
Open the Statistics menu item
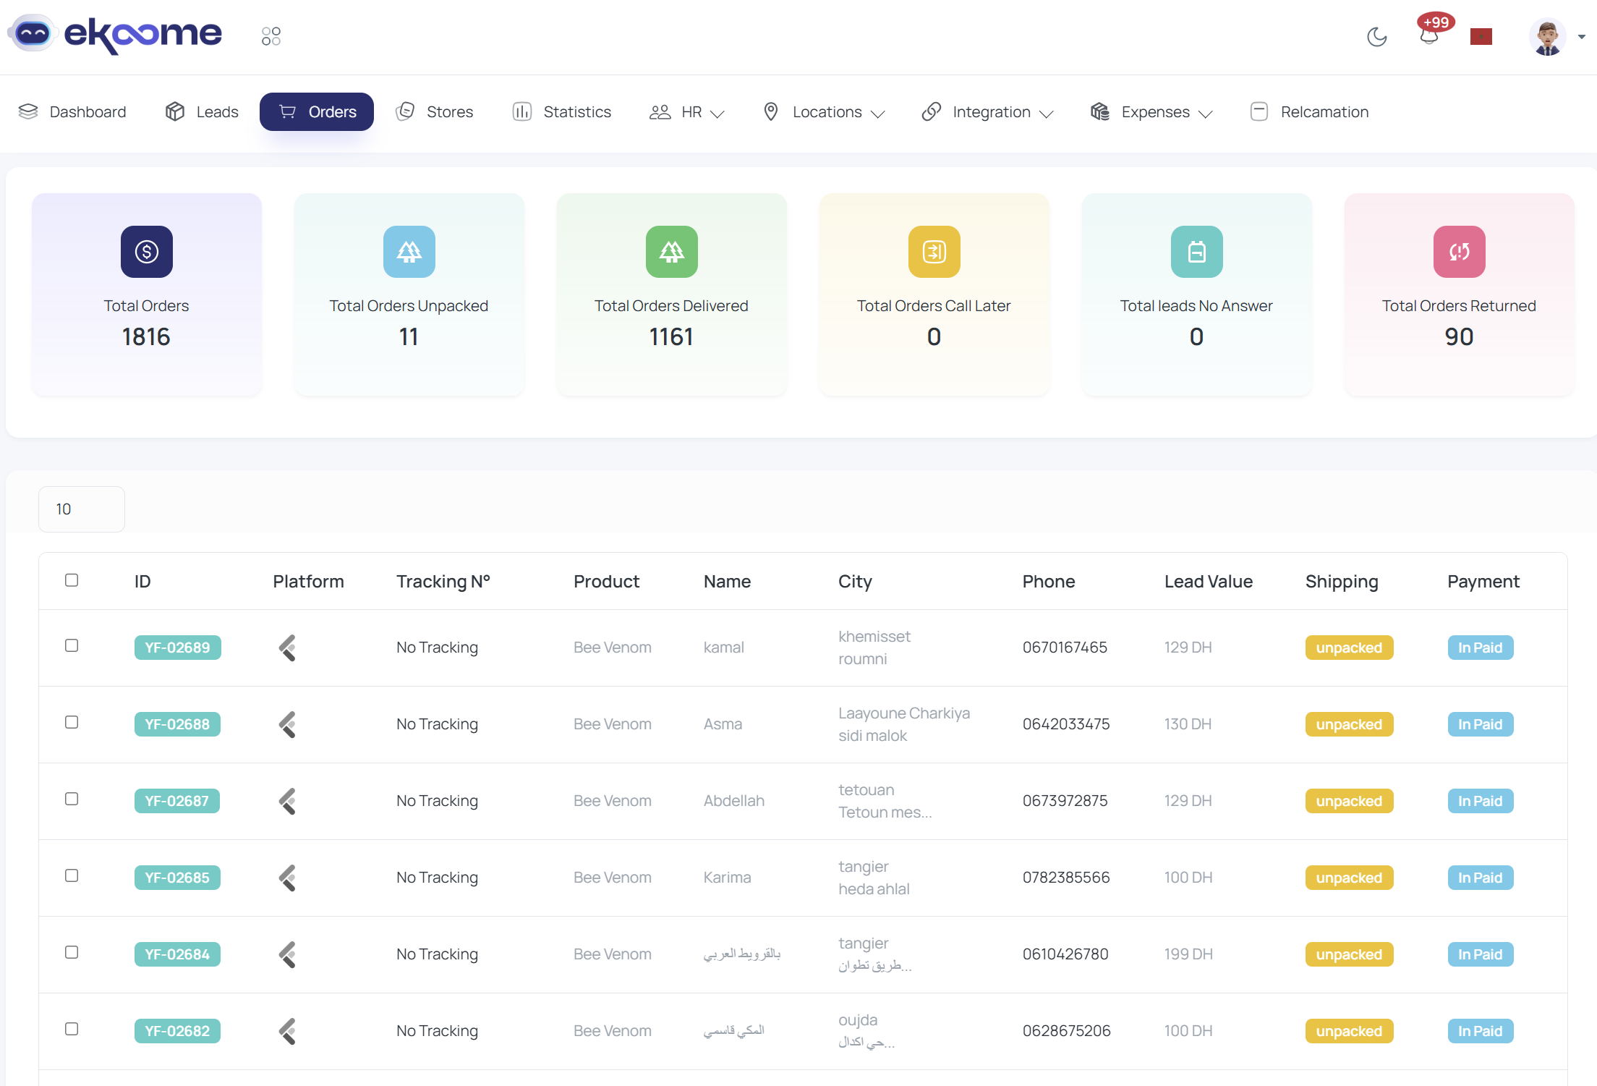562,112
